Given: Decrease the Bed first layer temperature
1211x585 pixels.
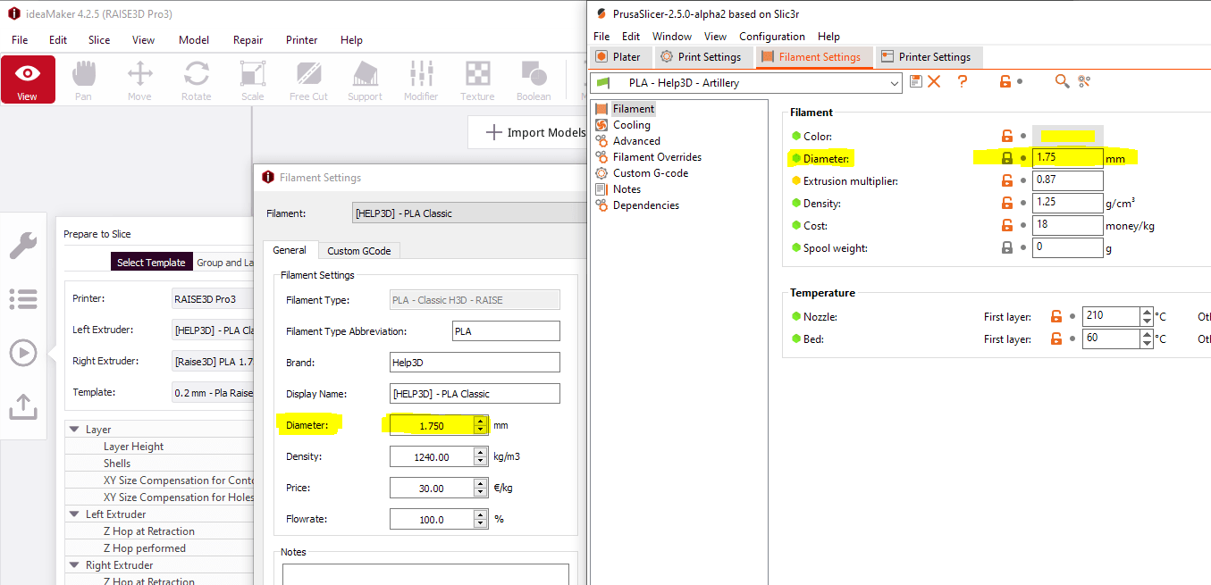Looking at the screenshot, I should pos(1147,344).
